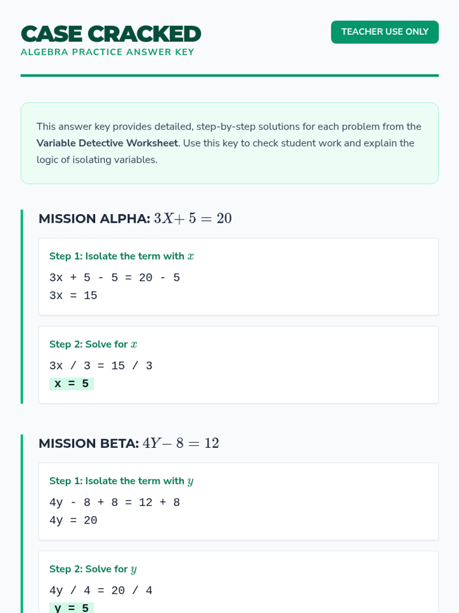Viewport: 459px width, 613px height.
Task: Click the highlighted x = 5 answer
Action: (x=72, y=384)
